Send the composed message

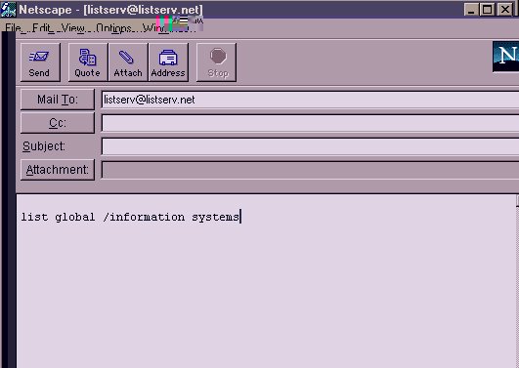(x=40, y=62)
